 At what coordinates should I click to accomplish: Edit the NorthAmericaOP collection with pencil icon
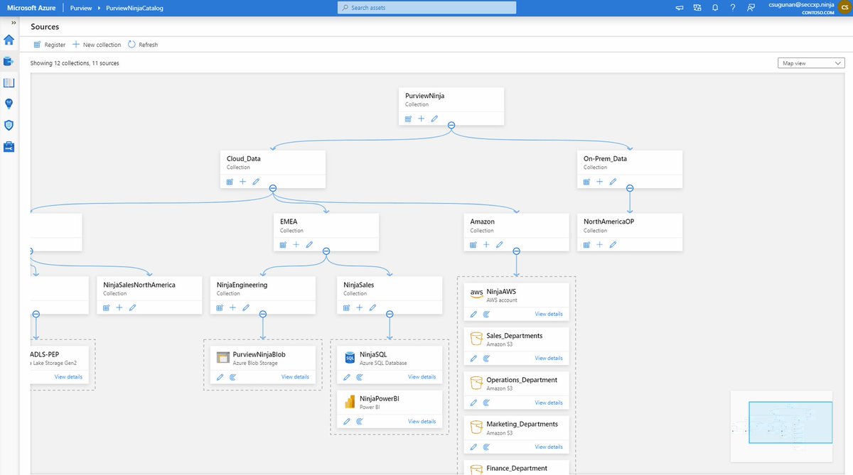(x=613, y=244)
